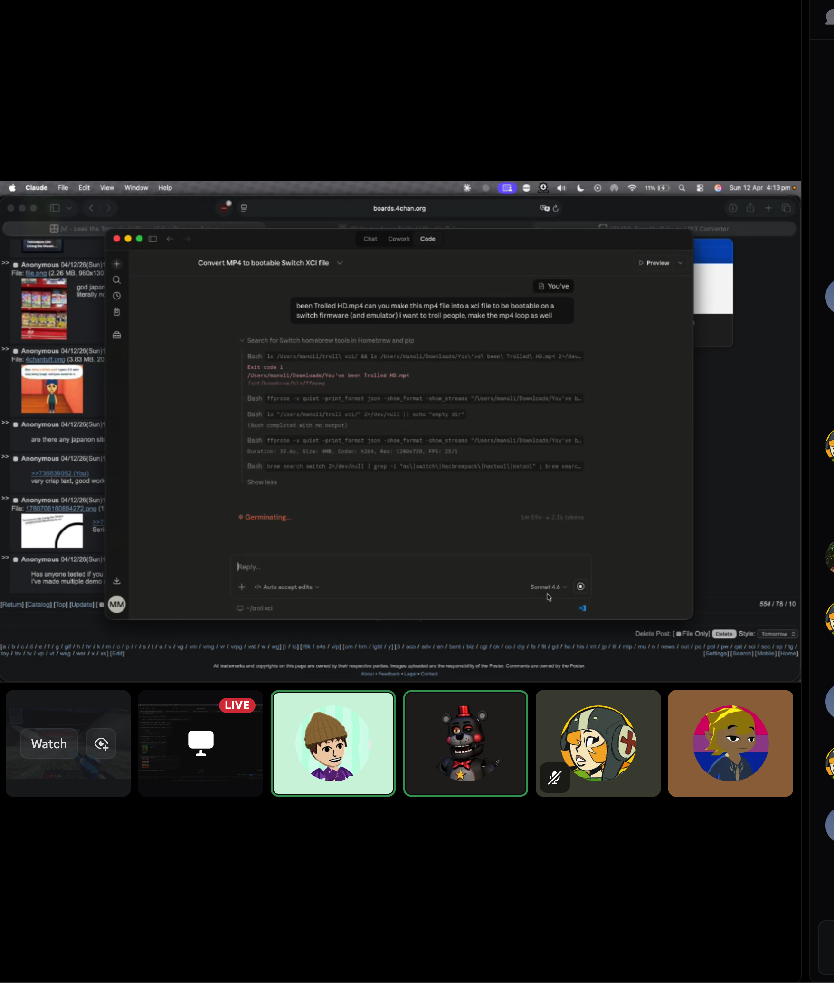The image size is (834, 983).
Task: Follow the >>736839052 (You) quote link
Action: coord(60,473)
